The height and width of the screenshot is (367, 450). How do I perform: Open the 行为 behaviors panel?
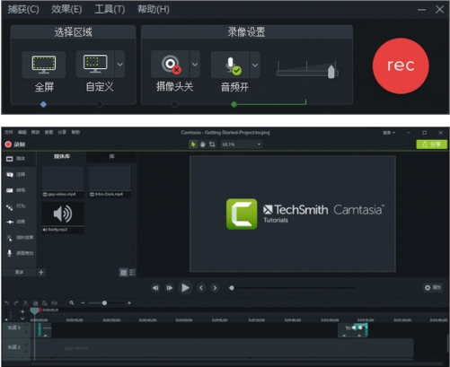16,206
